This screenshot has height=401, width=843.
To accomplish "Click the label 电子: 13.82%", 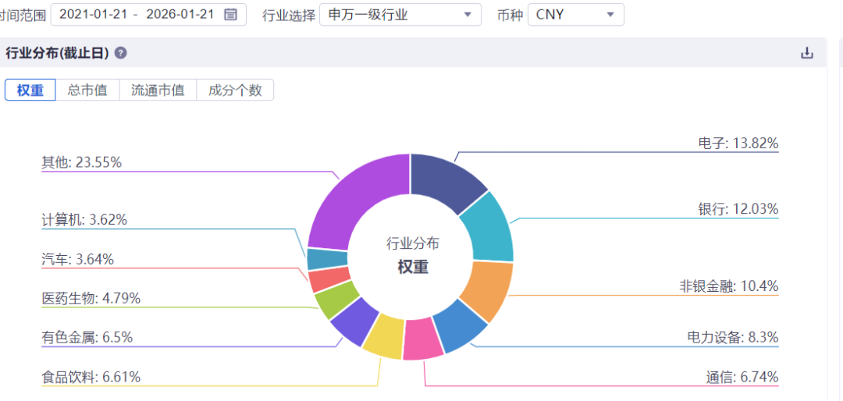I will click(738, 143).
